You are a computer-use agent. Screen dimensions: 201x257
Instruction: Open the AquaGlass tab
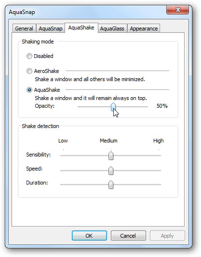pyautogui.click(x=112, y=29)
